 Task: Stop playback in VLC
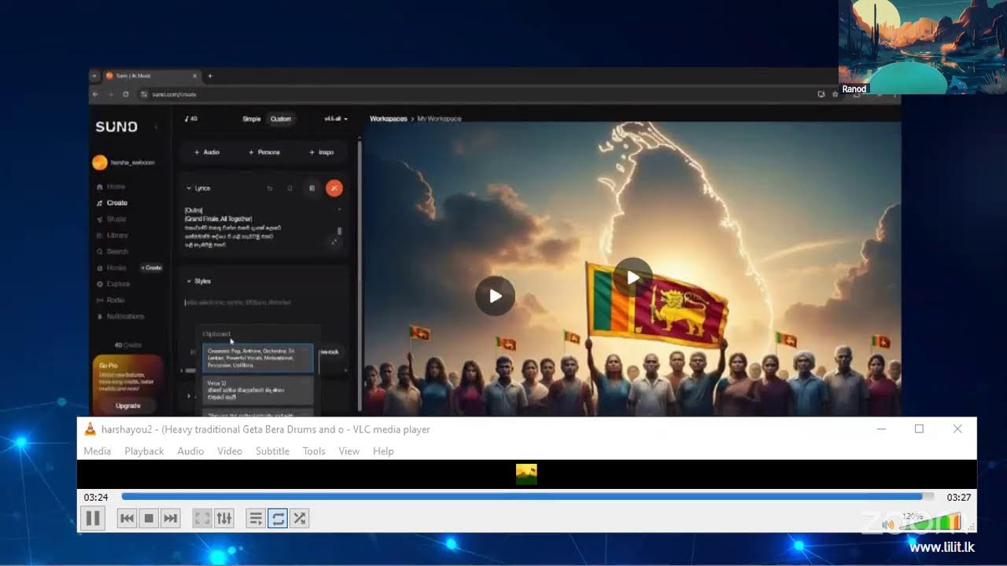149,518
